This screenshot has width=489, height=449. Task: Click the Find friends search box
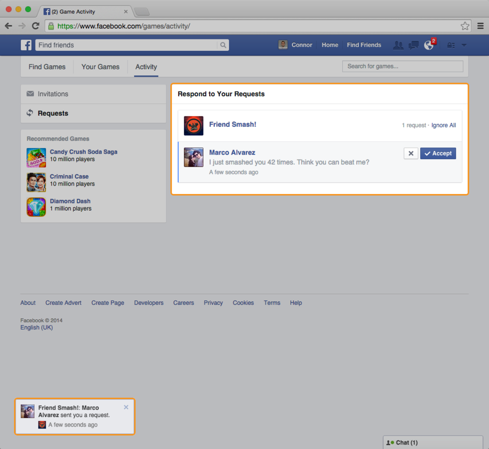click(x=126, y=45)
